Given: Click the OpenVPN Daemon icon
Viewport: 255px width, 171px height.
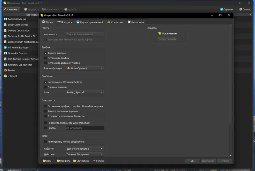Looking at the screenshot, I should click(5, 53).
